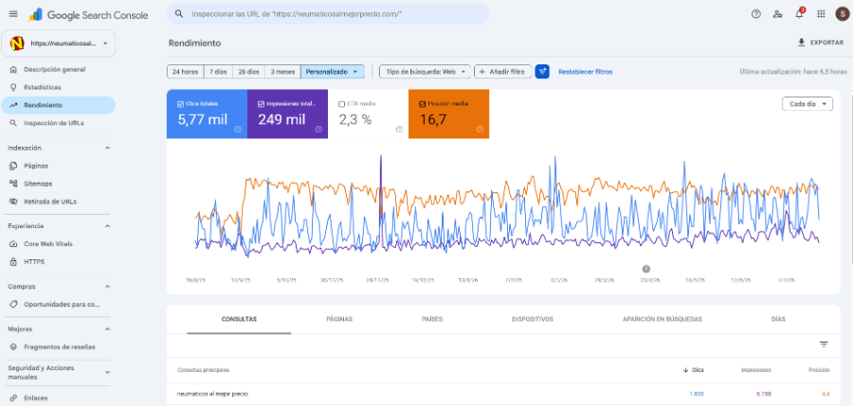The height and width of the screenshot is (406, 853).
Task: Open Rendimiento in the sidebar
Action: [58, 105]
